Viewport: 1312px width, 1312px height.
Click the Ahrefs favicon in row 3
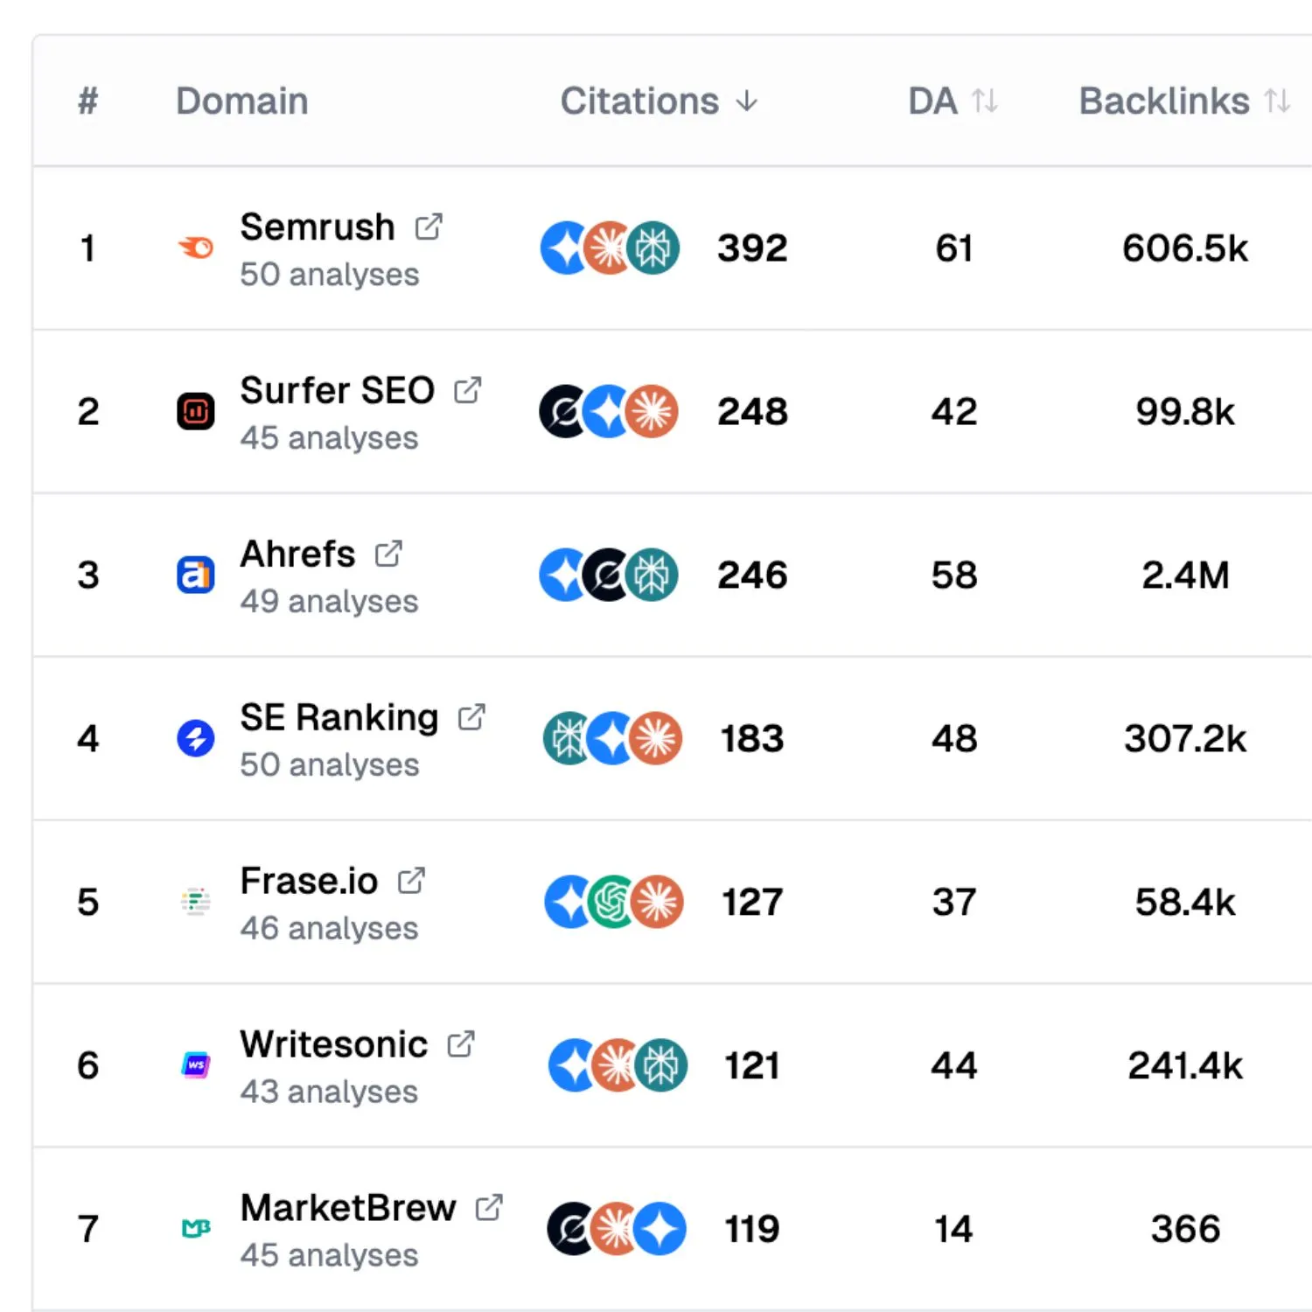[x=196, y=574]
